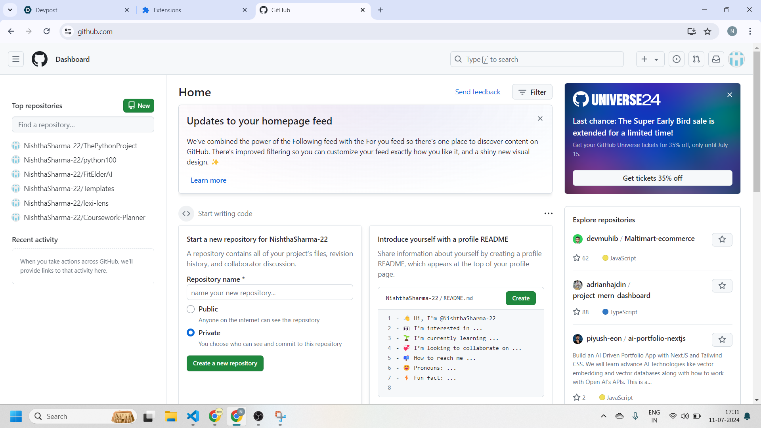Select the Public repository radio option

(x=191, y=309)
